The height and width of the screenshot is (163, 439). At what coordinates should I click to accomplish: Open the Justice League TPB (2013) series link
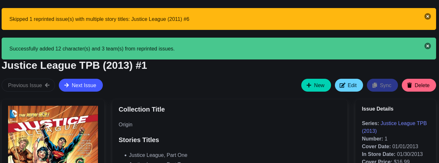point(403,123)
